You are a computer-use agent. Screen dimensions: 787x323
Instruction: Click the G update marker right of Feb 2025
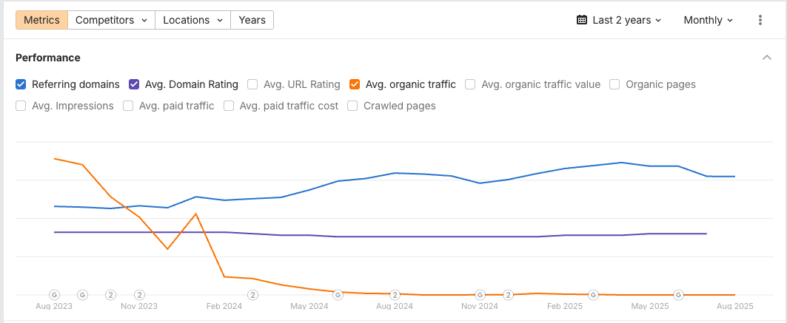(x=593, y=294)
